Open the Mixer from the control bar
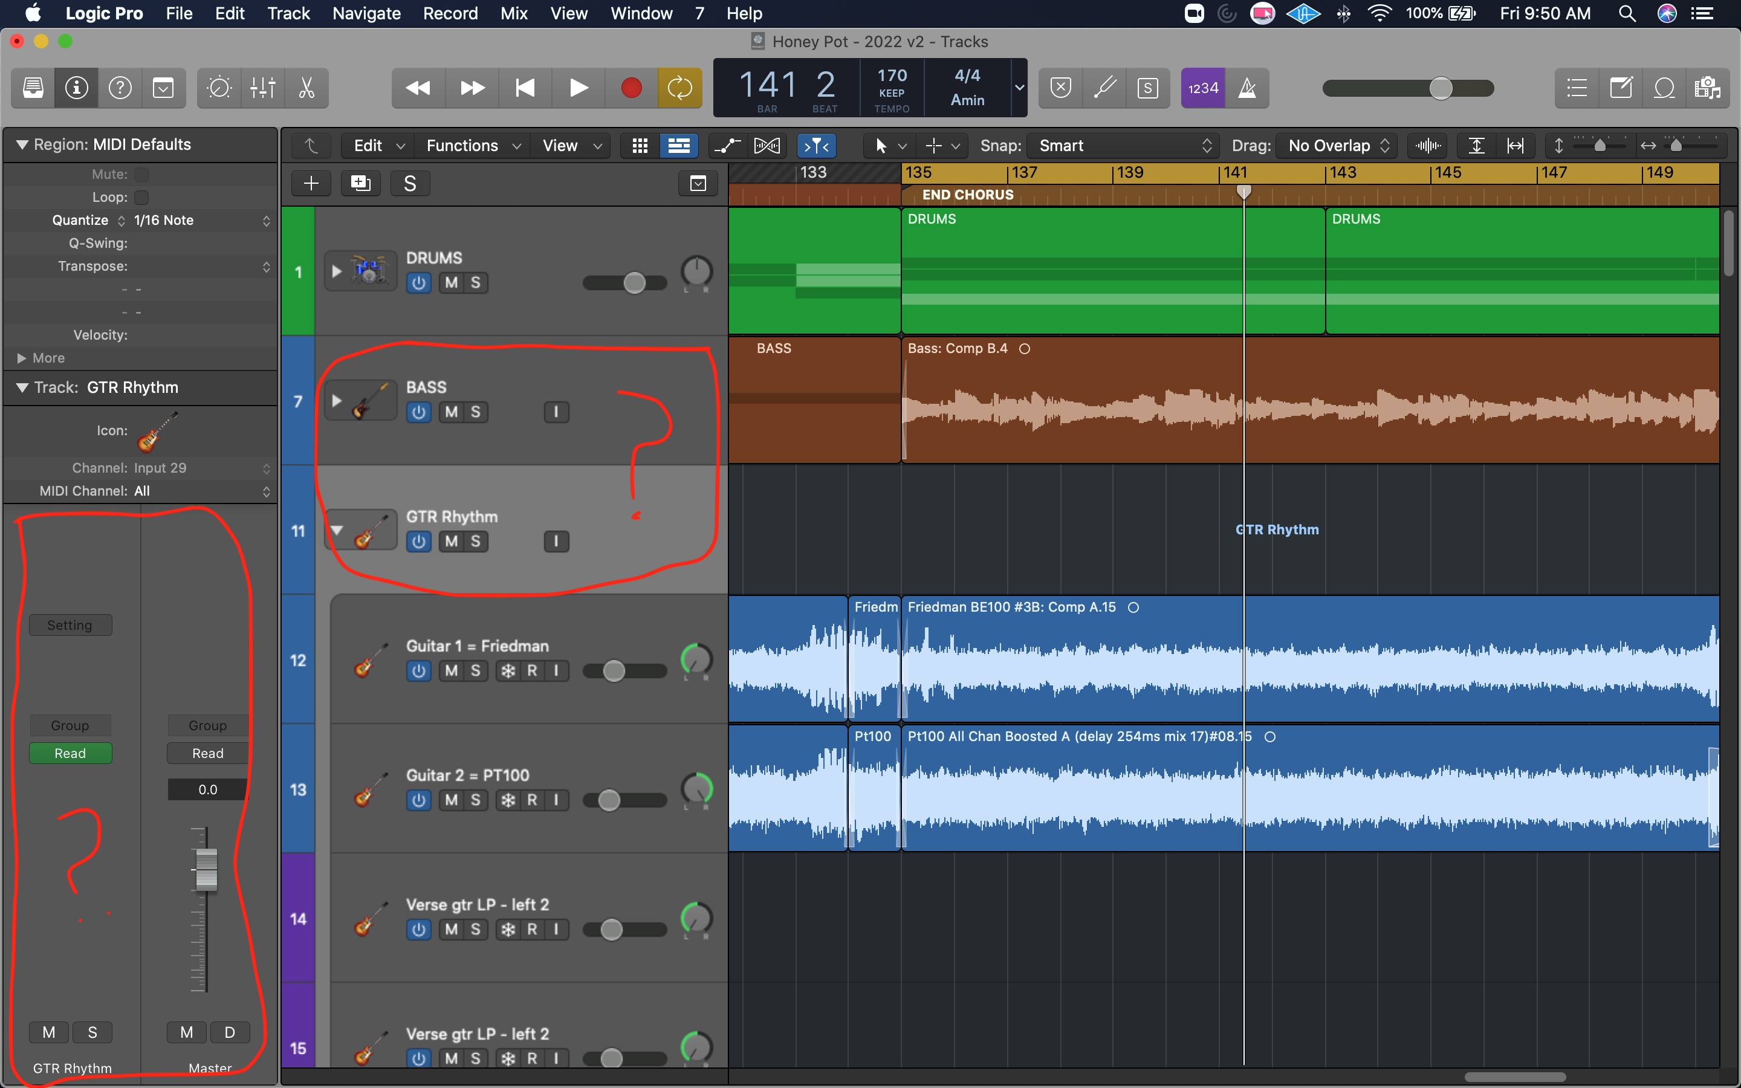This screenshot has height=1088, width=1741. pyautogui.click(x=262, y=88)
